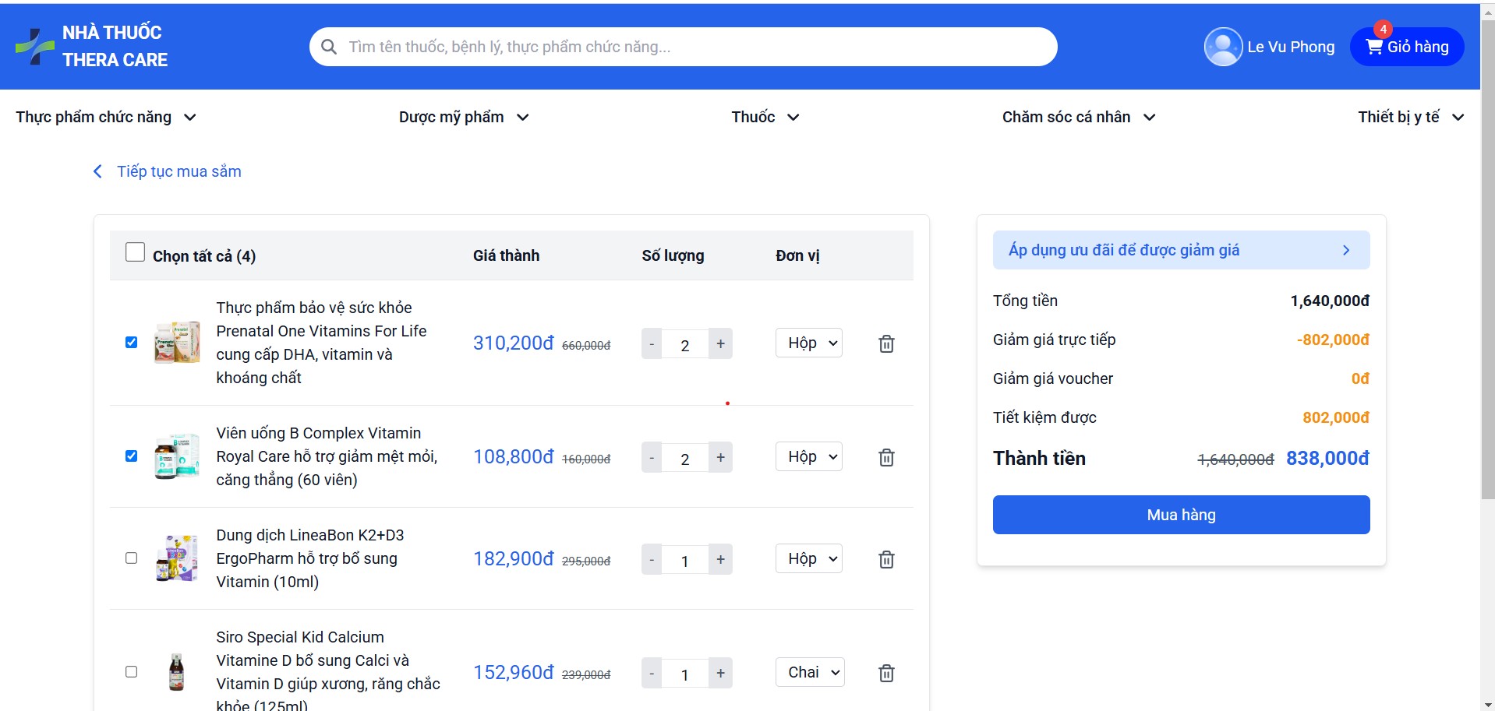Remove the Siro Special Kid Calcium item
1495x711 pixels.
[x=886, y=673]
